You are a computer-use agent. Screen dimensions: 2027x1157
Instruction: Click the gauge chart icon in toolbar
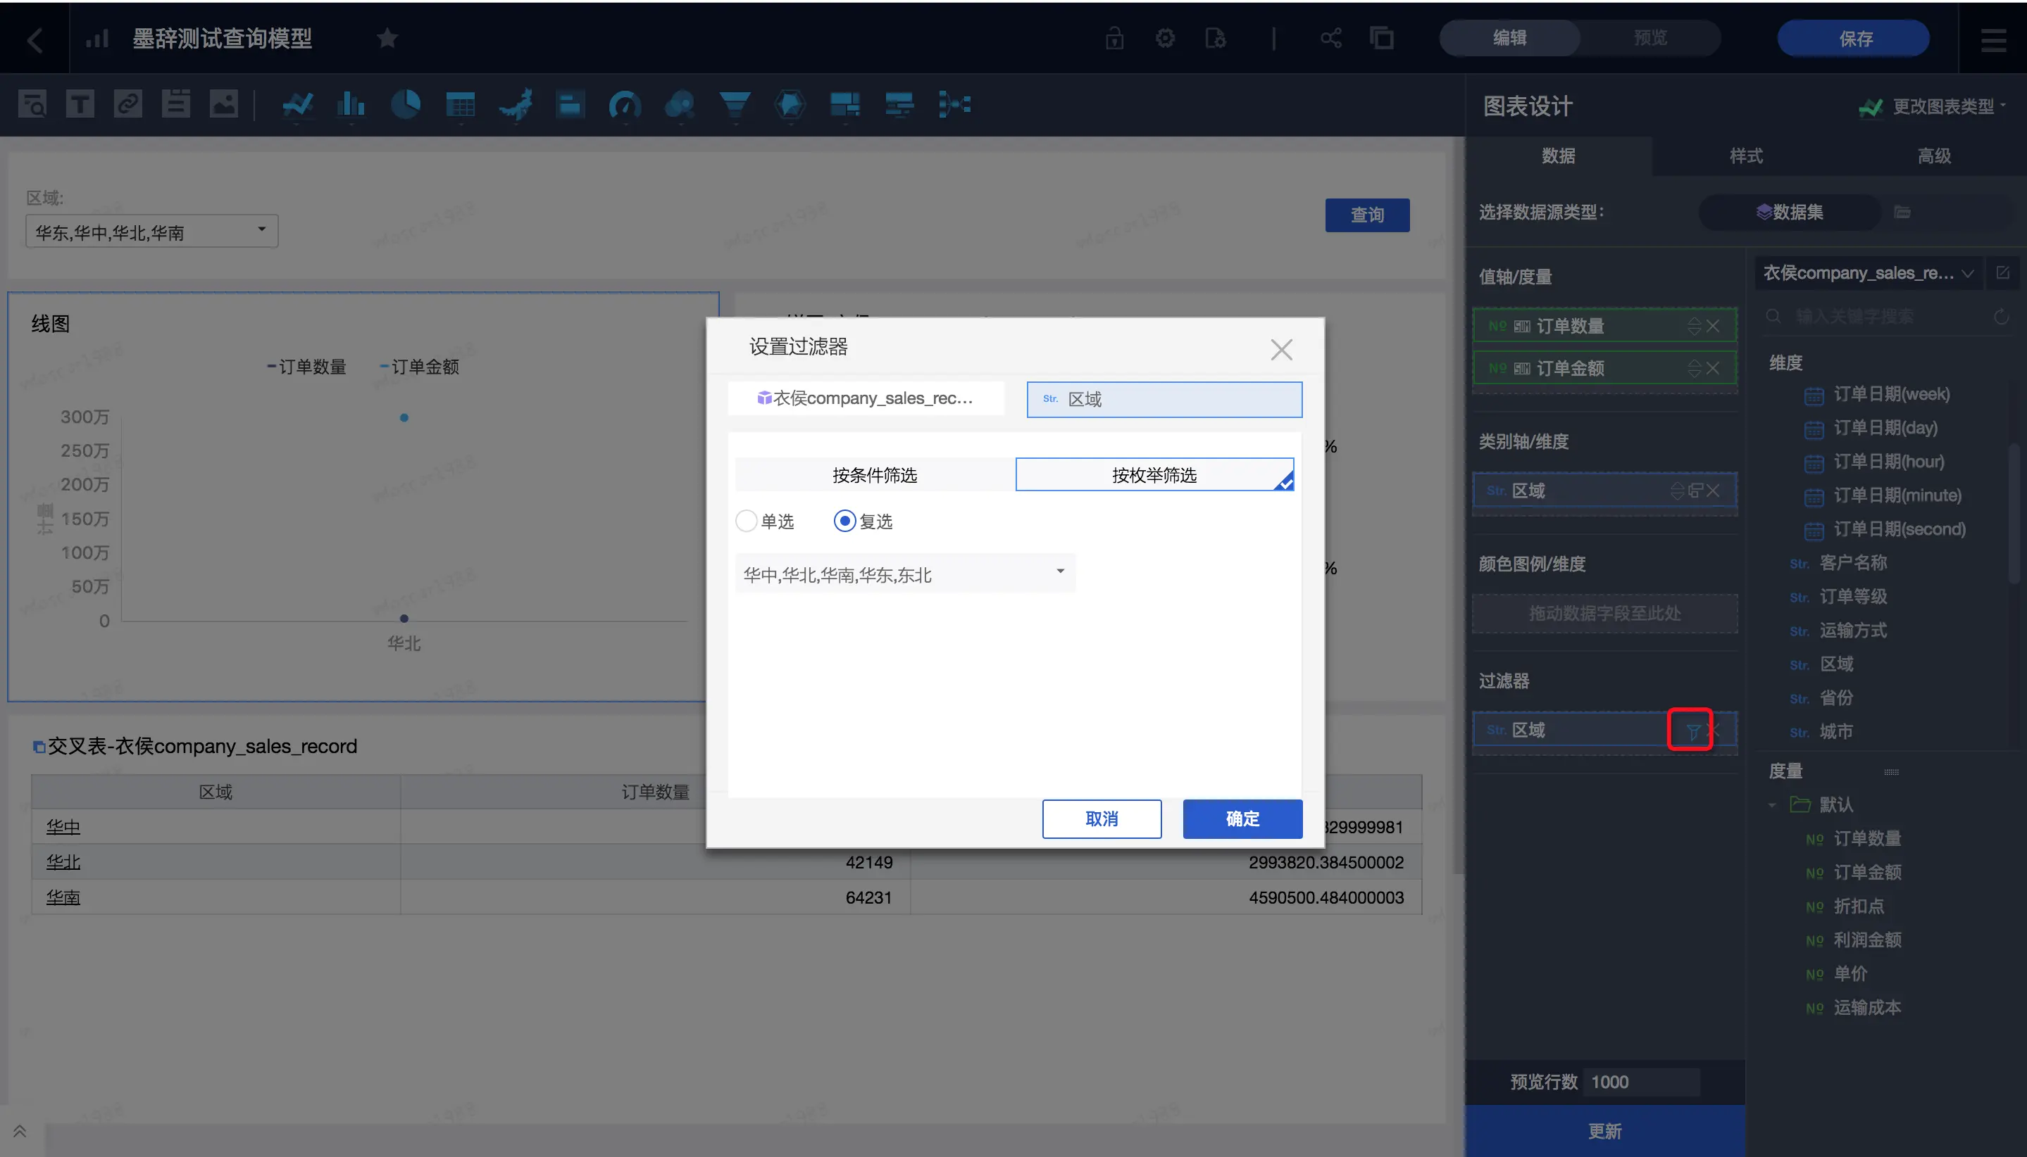pyautogui.click(x=624, y=105)
